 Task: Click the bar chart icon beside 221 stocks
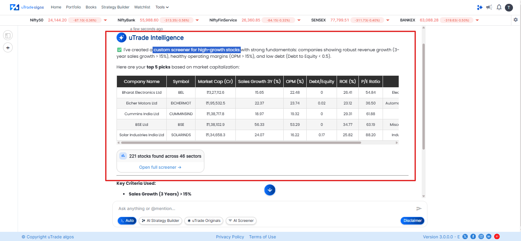click(123, 156)
